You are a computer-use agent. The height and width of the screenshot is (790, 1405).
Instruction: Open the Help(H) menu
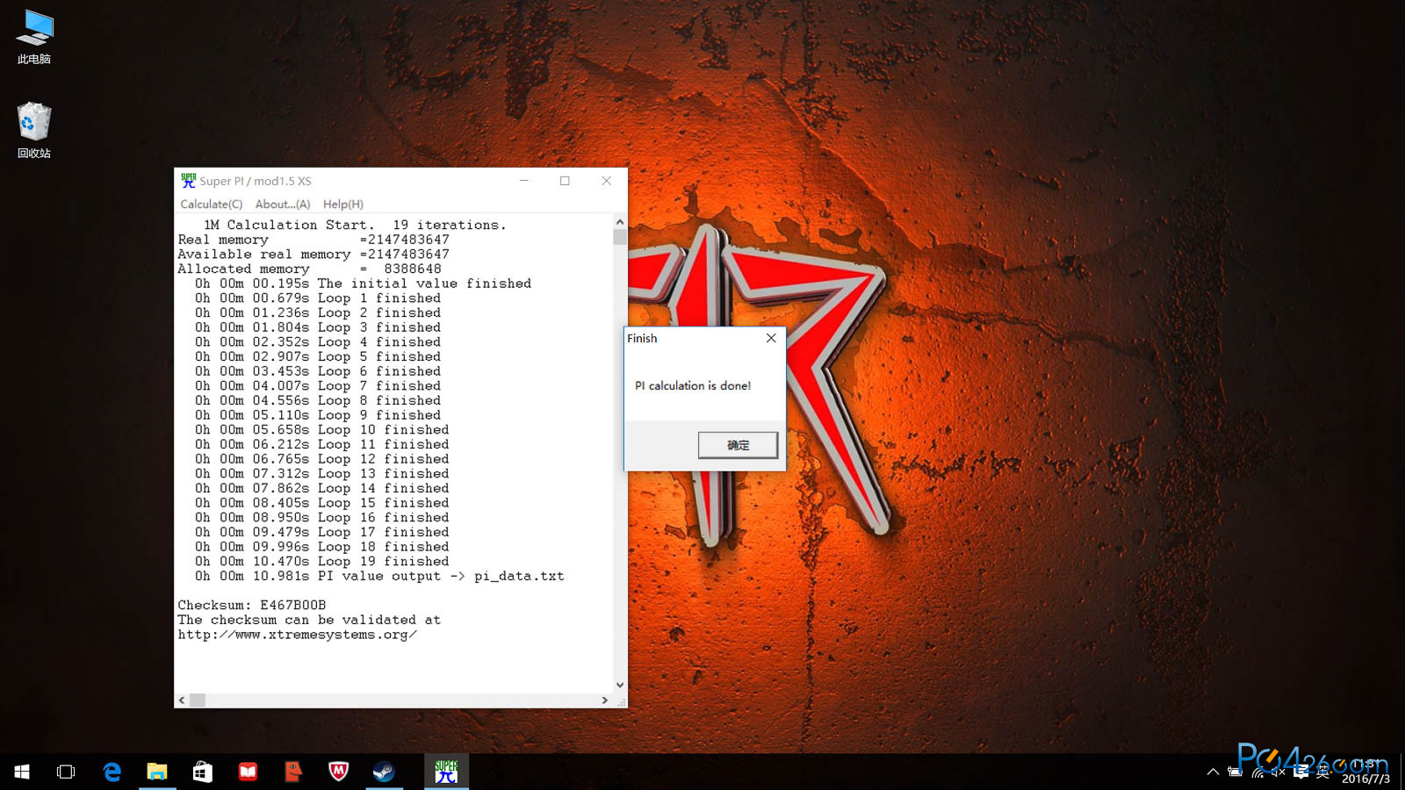(342, 204)
